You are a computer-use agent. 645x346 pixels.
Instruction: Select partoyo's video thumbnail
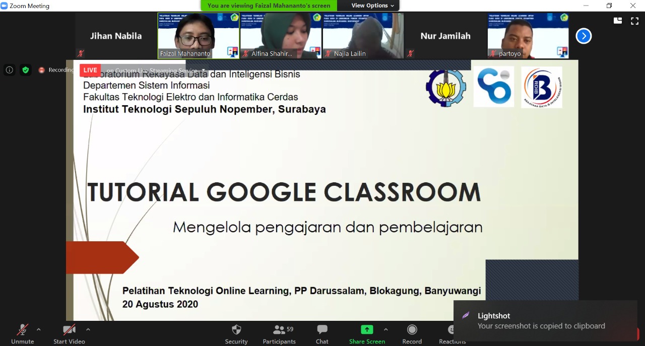[x=528, y=36]
